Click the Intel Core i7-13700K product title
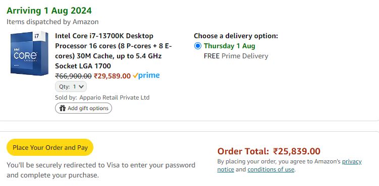This screenshot has height=186, width=379. 114,51
